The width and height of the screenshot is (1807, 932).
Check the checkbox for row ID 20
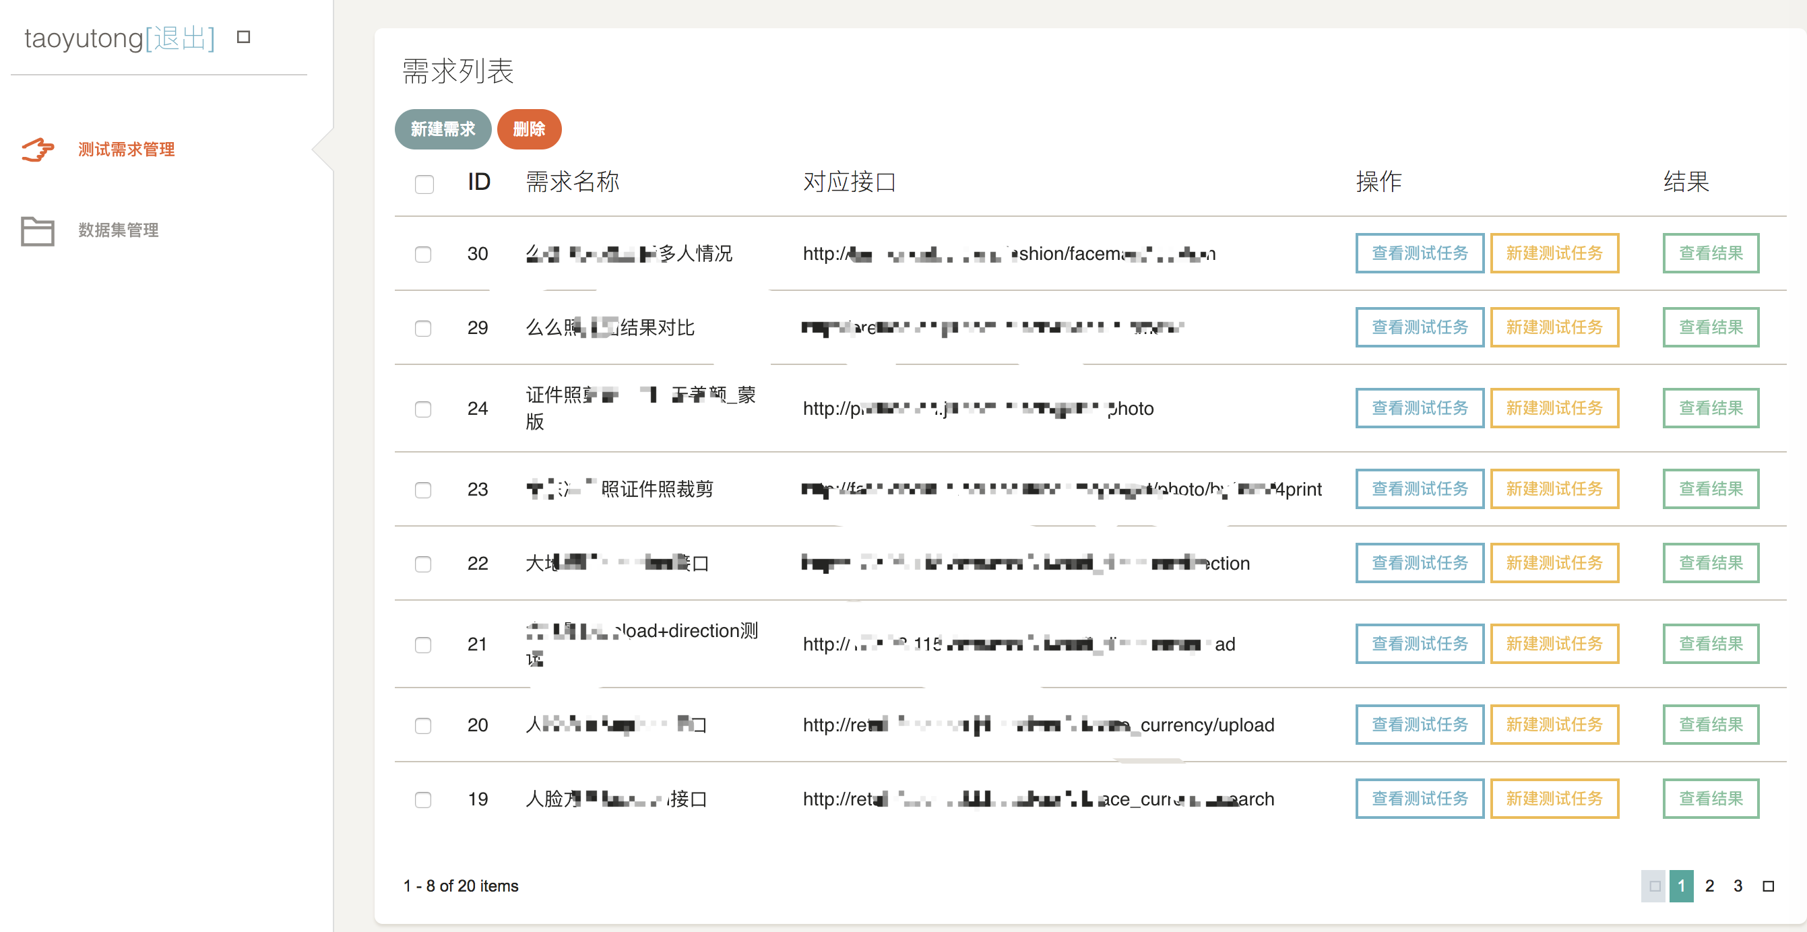click(x=423, y=725)
